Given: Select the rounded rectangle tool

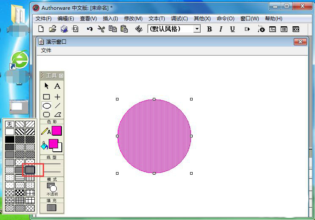Looking at the screenshot, I should [47, 114].
